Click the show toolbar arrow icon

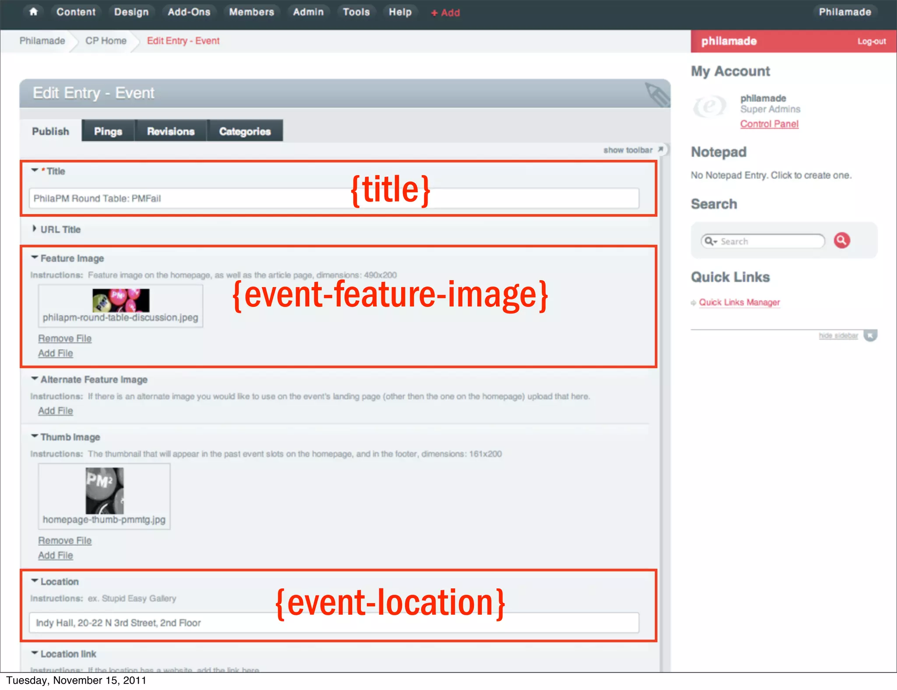pyautogui.click(x=661, y=150)
